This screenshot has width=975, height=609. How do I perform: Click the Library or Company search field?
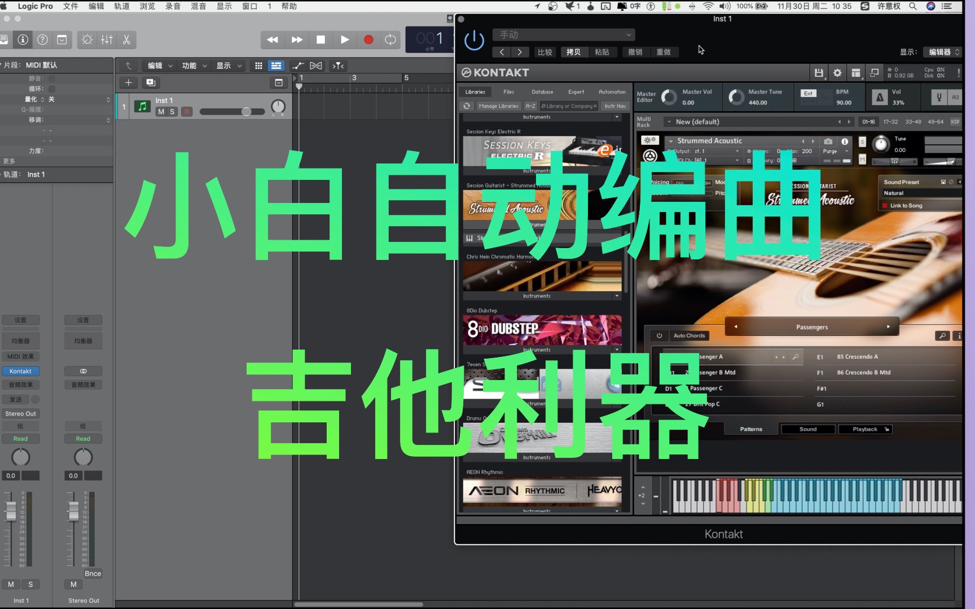click(x=569, y=106)
